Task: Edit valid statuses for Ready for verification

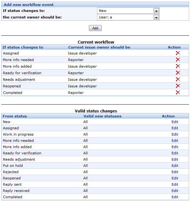Action: point(175,153)
